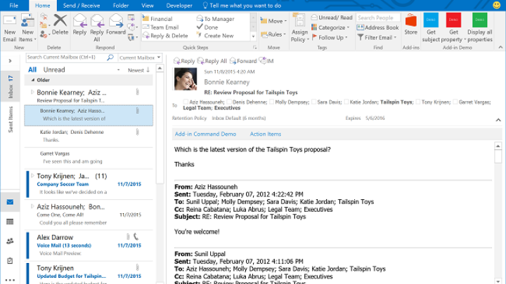Open the Address Book

378,27
